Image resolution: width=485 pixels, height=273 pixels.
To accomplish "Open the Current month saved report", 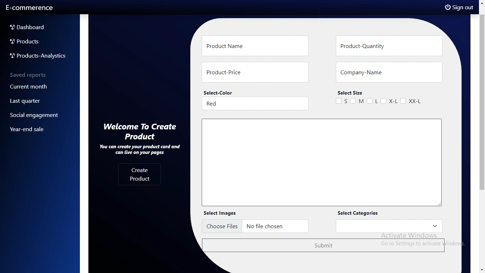I will coord(28,87).
